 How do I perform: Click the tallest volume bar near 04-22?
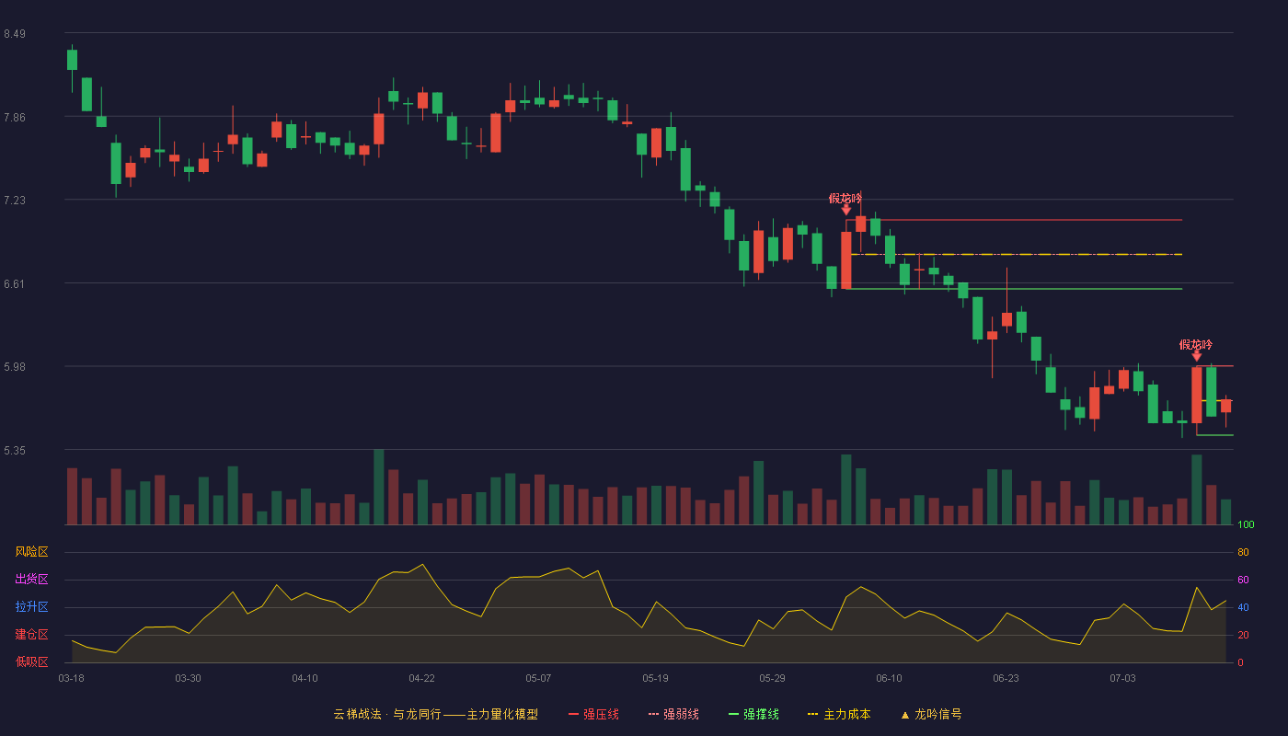click(x=379, y=487)
